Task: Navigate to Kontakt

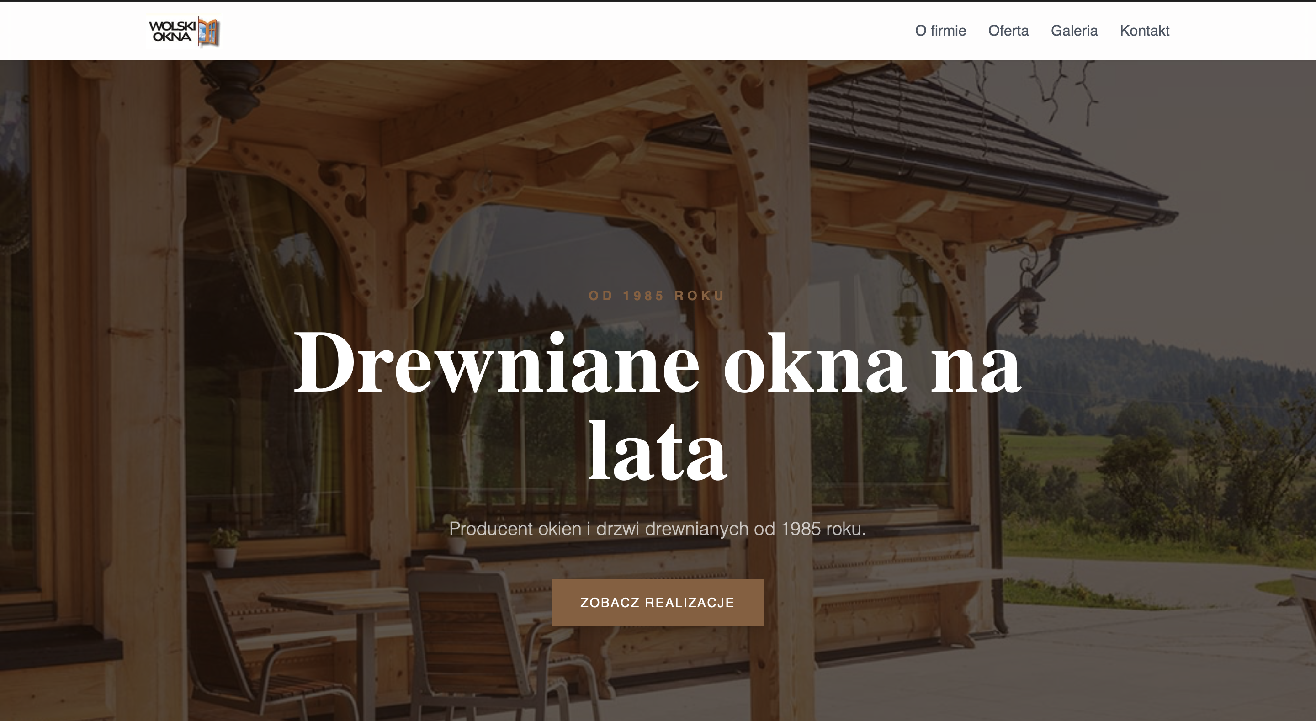Action: tap(1144, 31)
